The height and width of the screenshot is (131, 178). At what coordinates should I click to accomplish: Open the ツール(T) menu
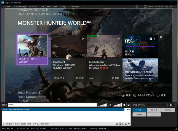[x=63, y=6]
